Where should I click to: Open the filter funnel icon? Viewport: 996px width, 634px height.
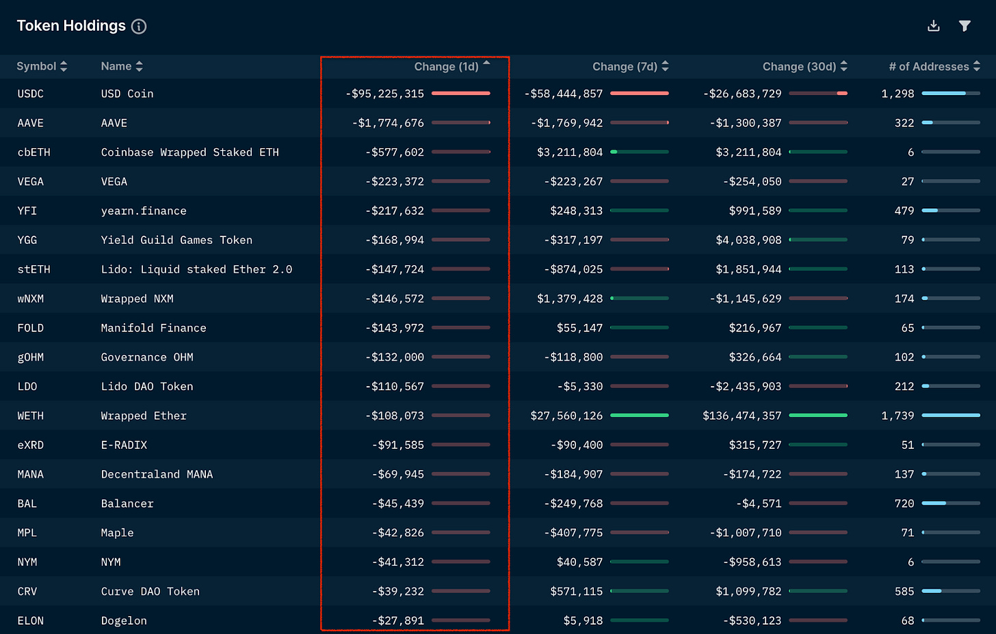tap(965, 26)
